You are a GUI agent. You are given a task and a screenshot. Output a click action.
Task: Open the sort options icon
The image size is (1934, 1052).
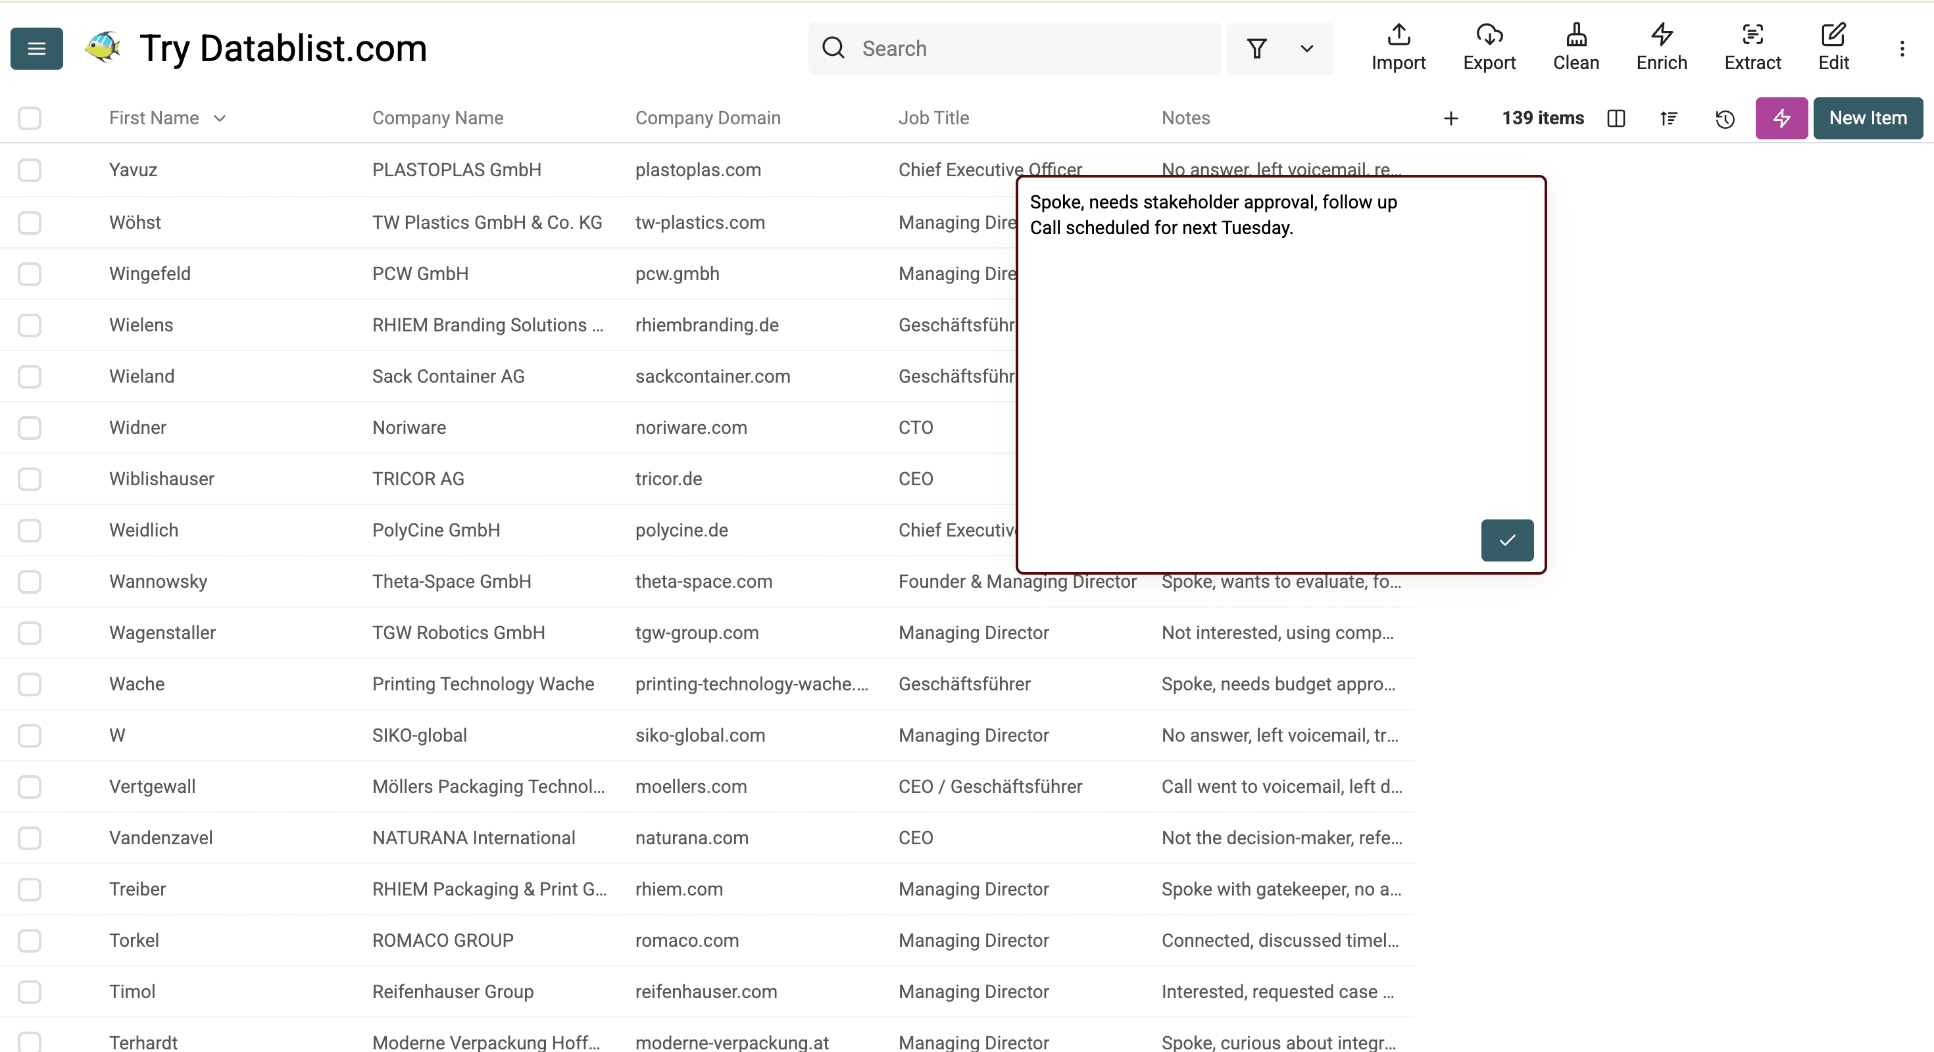pos(1668,118)
